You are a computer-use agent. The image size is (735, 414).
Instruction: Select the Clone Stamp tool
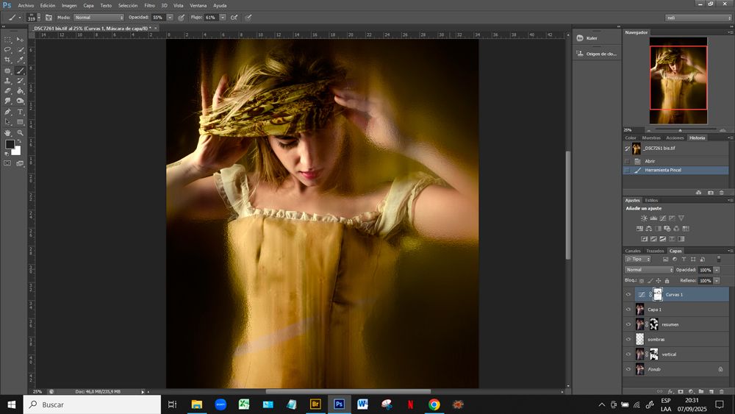[7, 81]
